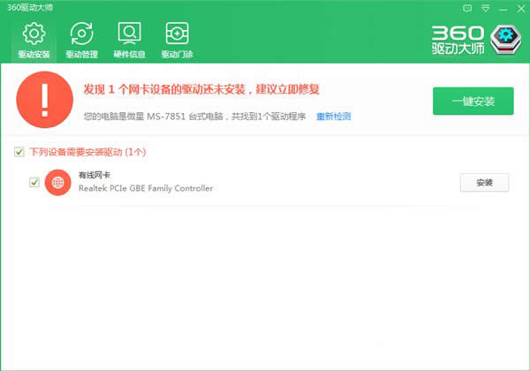Toggle the 下列设备需要安装驱动 select-all checkbox
The height and width of the screenshot is (371, 530).
pyautogui.click(x=19, y=152)
